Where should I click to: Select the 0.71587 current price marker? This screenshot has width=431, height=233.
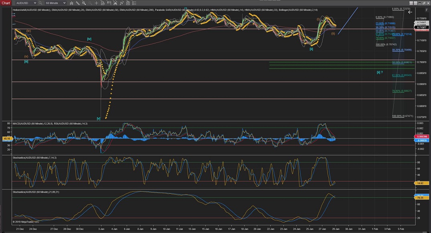tap(422, 28)
